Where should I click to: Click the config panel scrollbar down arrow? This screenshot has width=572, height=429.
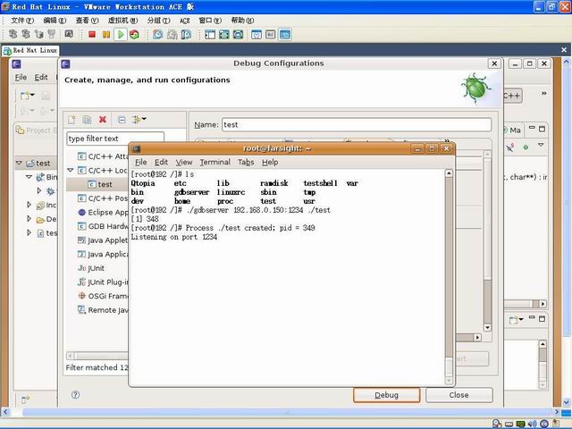(487, 327)
